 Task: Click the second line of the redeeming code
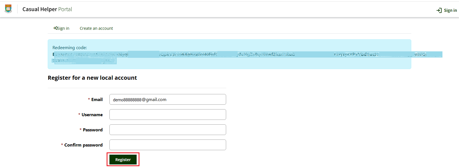[84, 61]
